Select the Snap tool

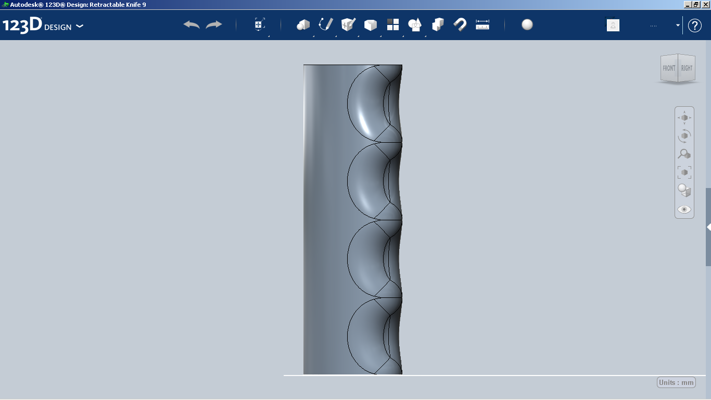point(459,24)
